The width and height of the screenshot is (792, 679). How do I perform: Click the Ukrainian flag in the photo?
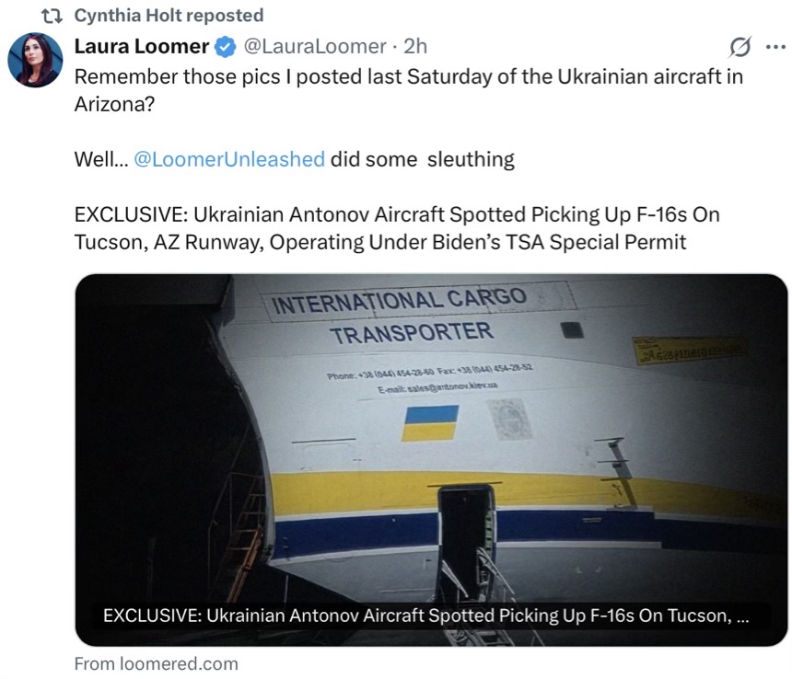click(x=430, y=422)
